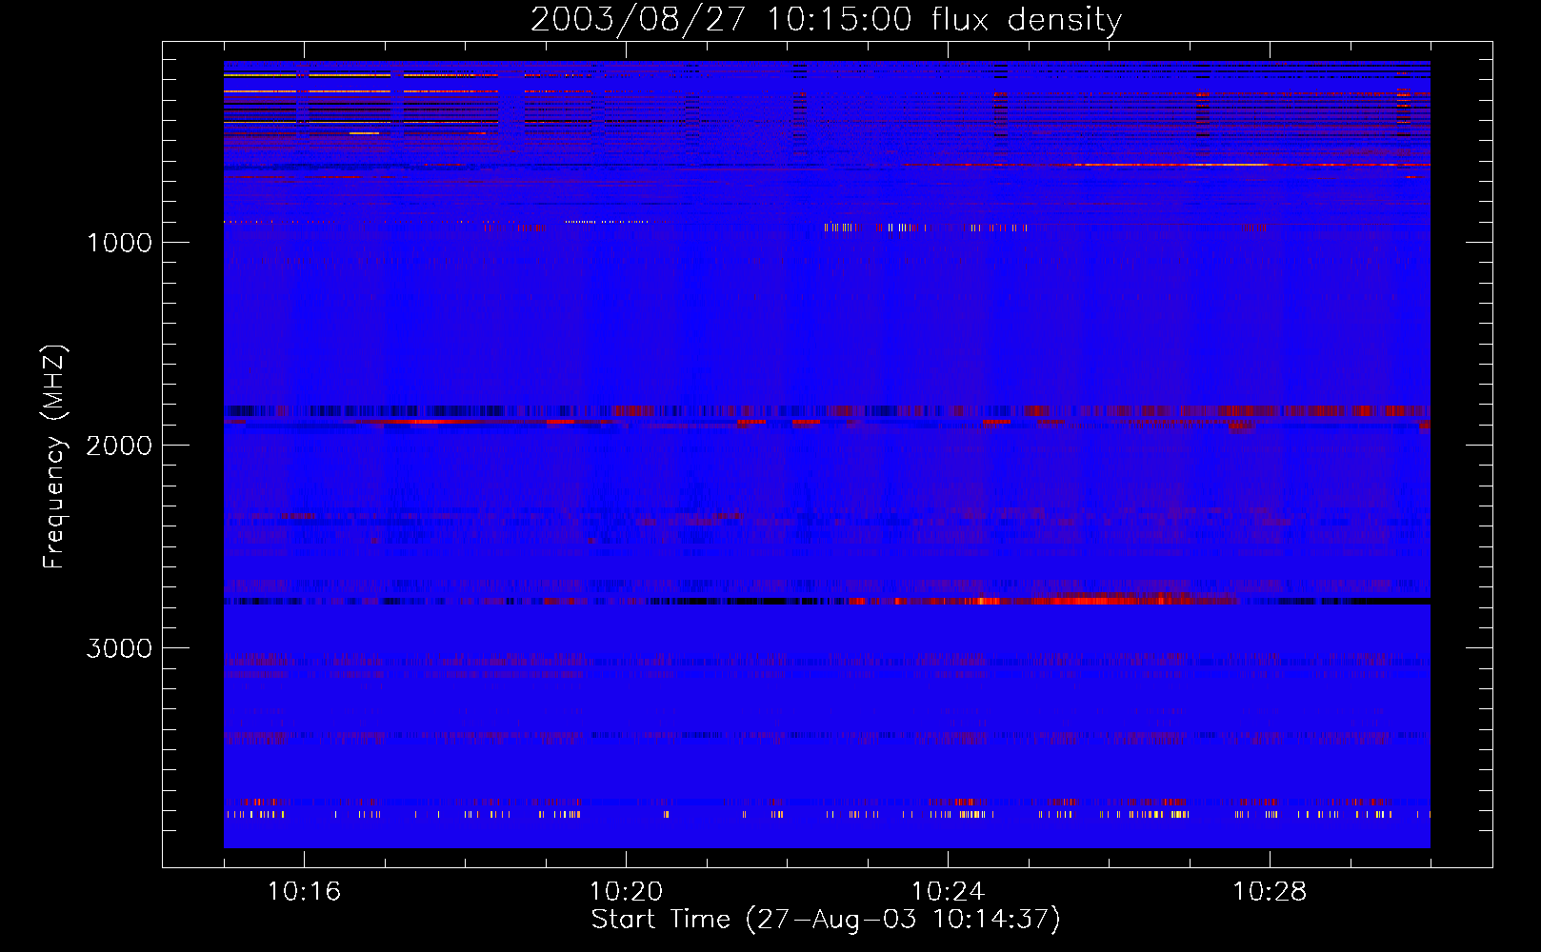Click the 10:24 time tick label
Viewport: 1541px width, 952px height.
click(x=948, y=891)
